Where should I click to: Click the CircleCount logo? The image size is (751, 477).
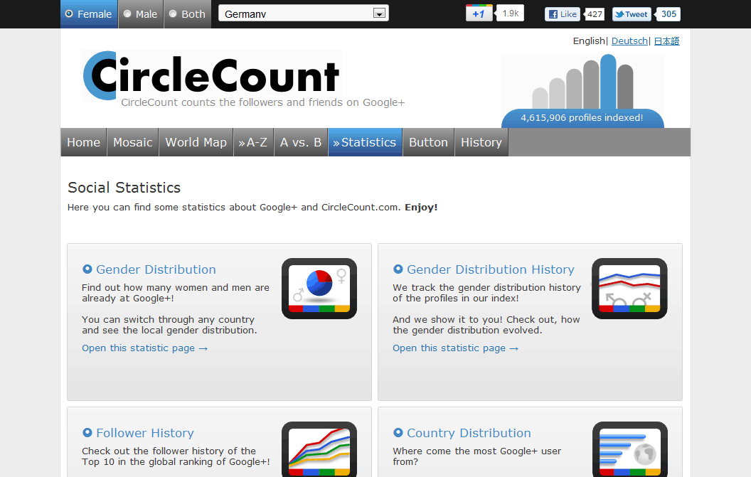(x=212, y=75)
